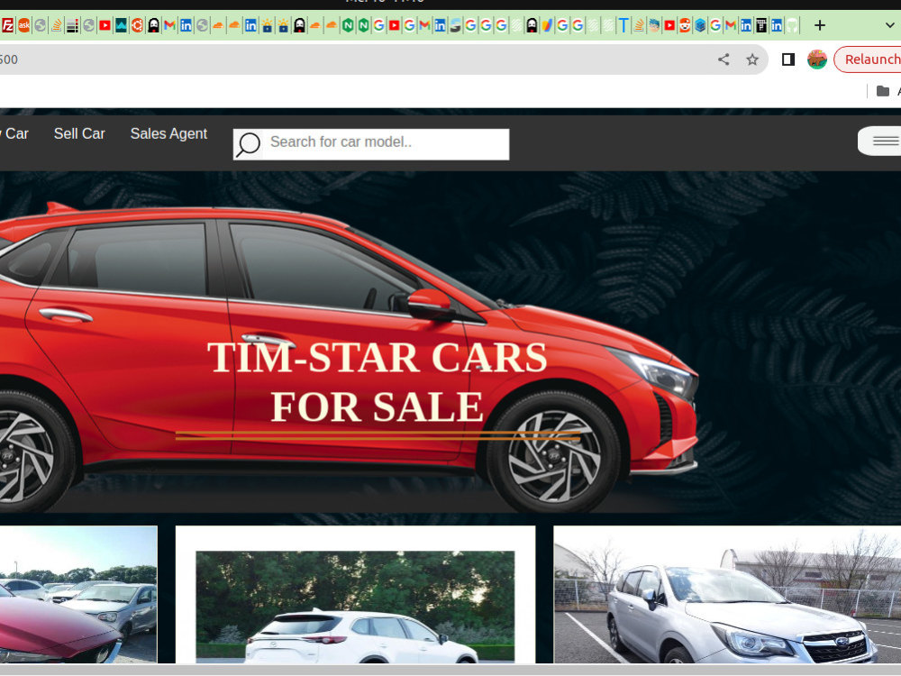Open the black grid T icon tab

[761, 25]
